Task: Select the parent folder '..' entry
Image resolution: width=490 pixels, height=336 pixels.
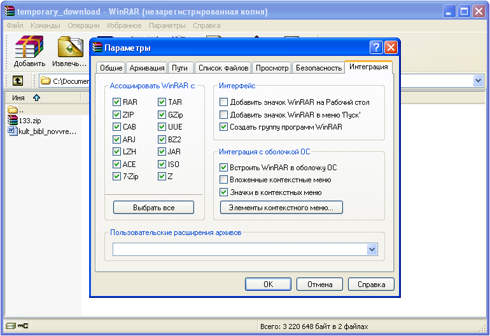Action: pyautogui.click(x=15, y=110)
